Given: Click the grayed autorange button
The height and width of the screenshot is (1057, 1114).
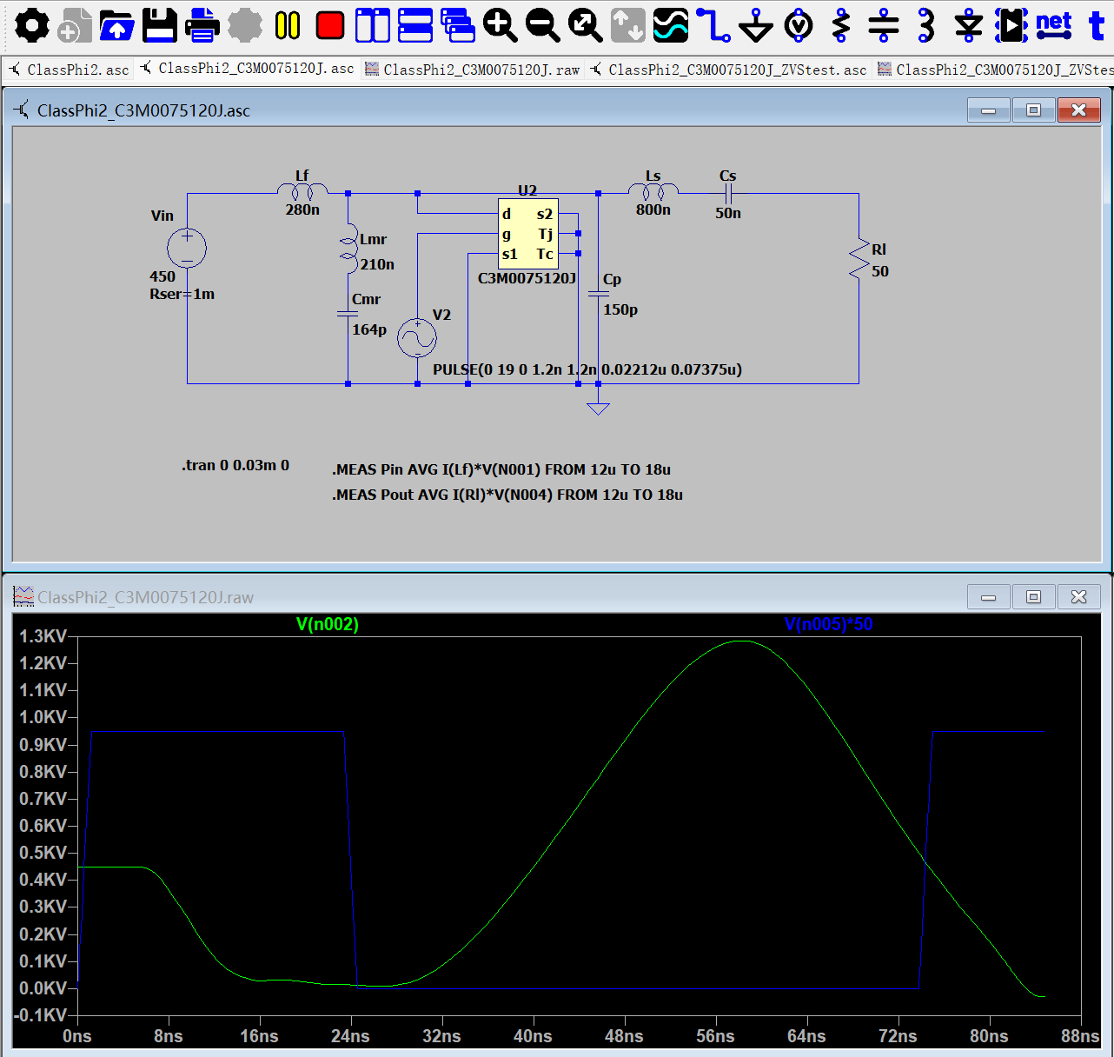Looking at the screenshot, I should pos(628,26).
